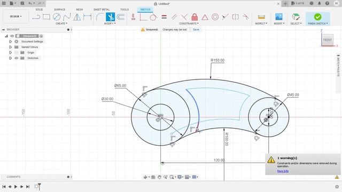The image size is (342, 192).
Task: Apply the Perpendicular constraint
Action: [184, 17]
